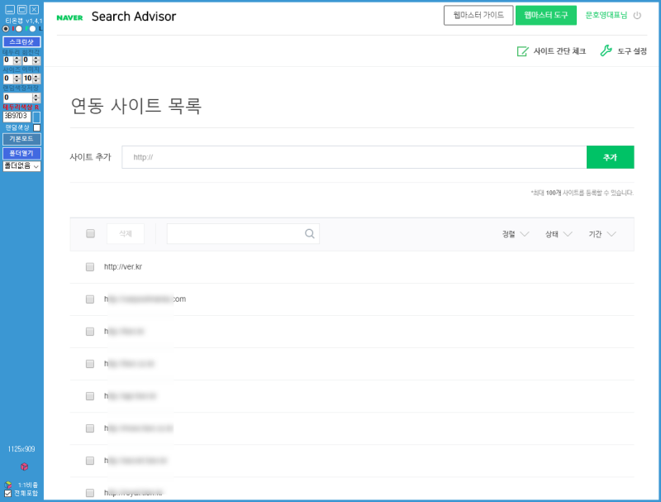Click the 연동 사이트 목록 heading

[x=136, y=106]
